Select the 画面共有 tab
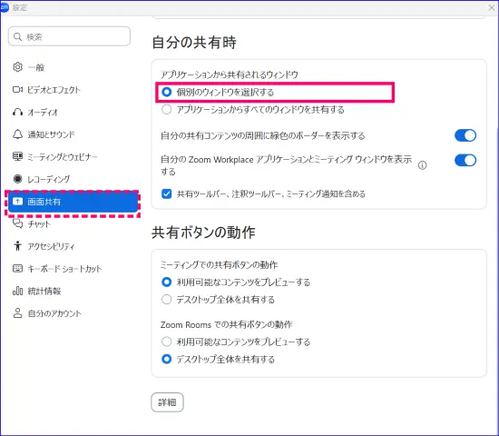 click(x=73, y=202)
